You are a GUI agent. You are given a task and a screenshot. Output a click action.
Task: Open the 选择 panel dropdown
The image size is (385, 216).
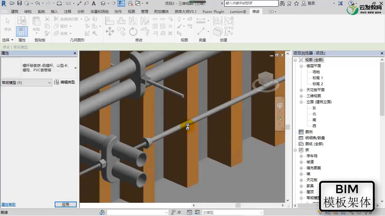click(8, 40)
